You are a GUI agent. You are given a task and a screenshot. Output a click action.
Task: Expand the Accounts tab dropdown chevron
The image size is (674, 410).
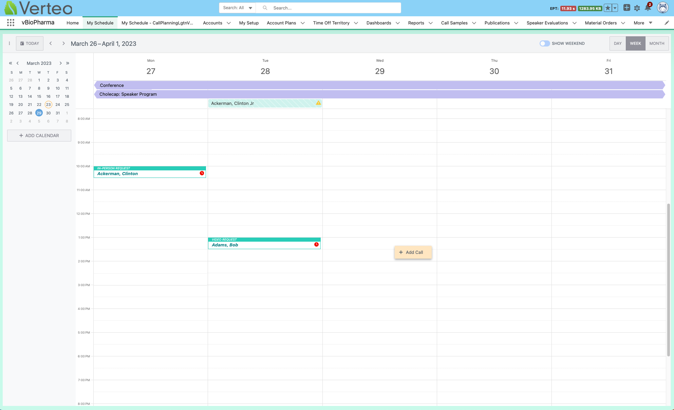(x=229, y=23)
